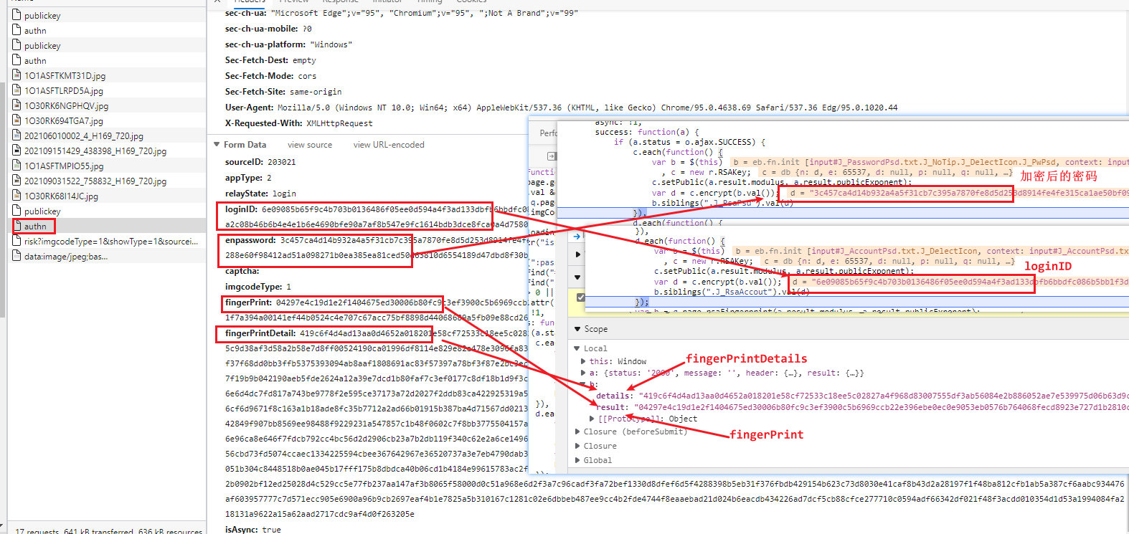Click the 'captcha:' form data key
Screen dimensions: 1129x534
242,271
